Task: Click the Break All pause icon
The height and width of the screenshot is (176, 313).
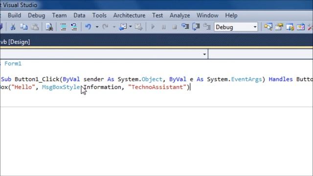Action: pos(164,27)
